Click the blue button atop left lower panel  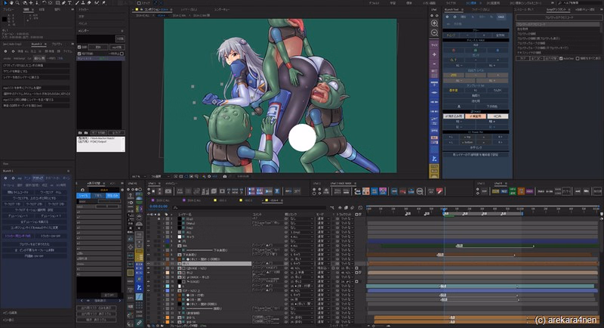tap(84, 195)
